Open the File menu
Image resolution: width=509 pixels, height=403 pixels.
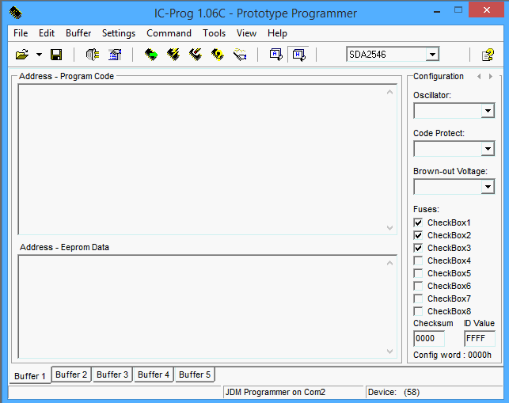pos(21,33)
